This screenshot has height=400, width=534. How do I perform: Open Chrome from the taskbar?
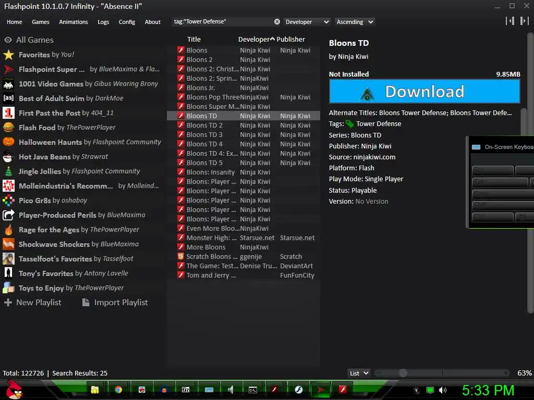[118, 390]
